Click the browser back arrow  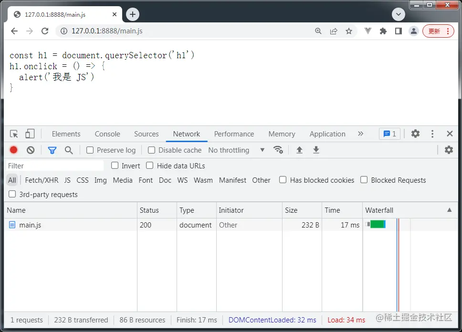[x=14, y=31]
